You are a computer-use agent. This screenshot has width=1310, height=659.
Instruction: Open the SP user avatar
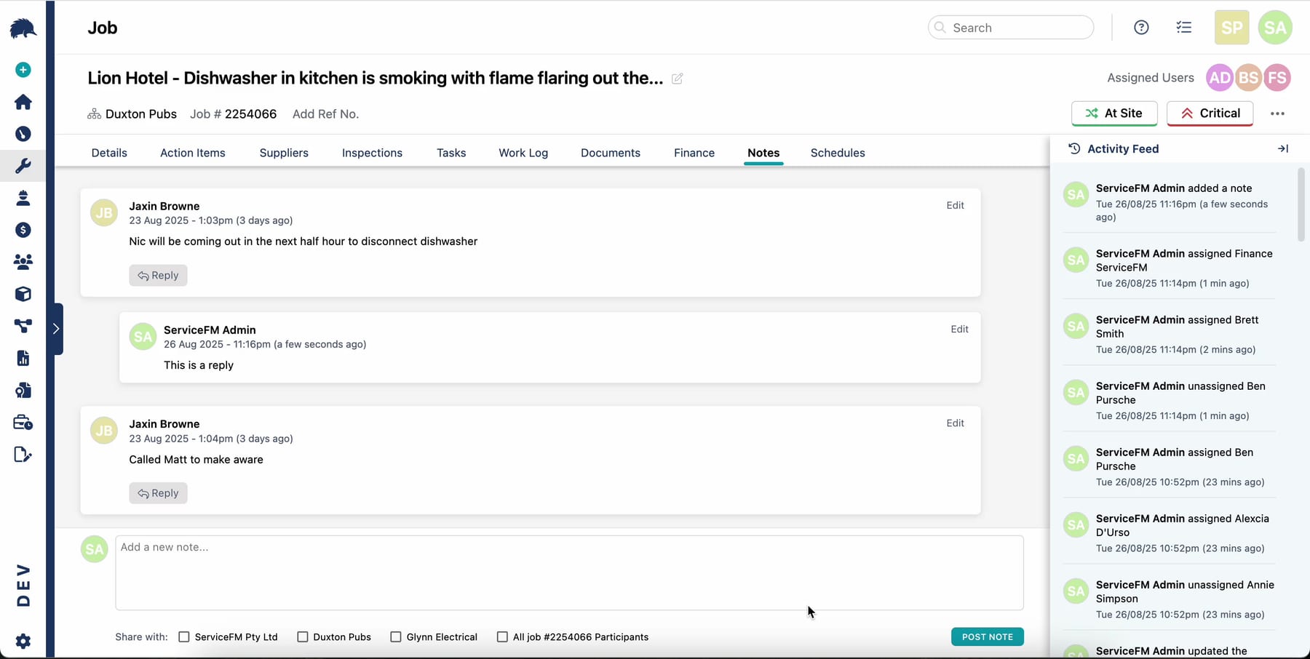[1232, 28]
